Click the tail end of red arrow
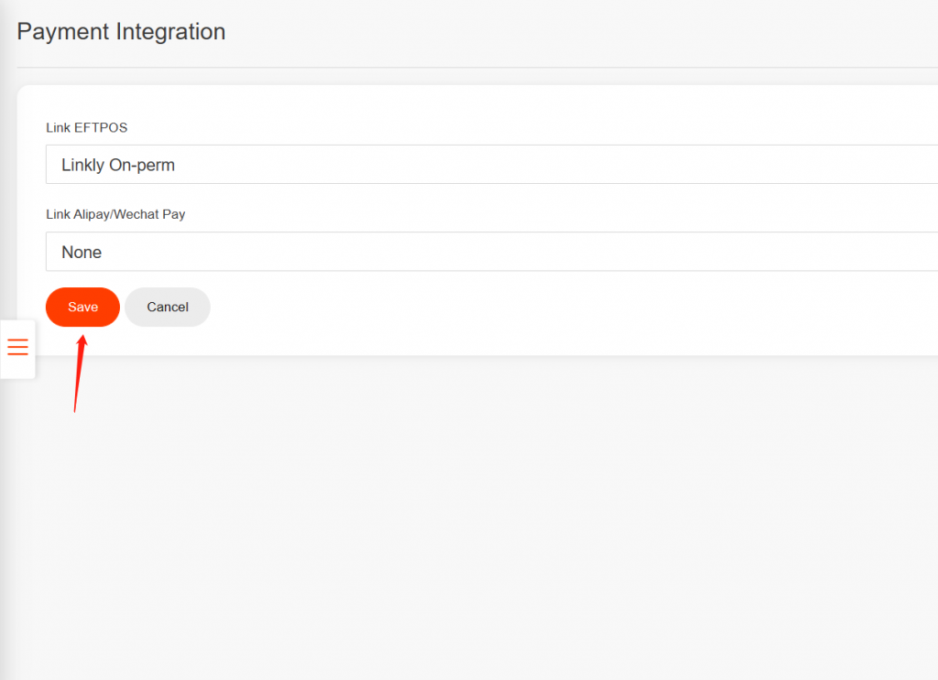Viewport: 938px width, 680px height. [x=74, y=409]
